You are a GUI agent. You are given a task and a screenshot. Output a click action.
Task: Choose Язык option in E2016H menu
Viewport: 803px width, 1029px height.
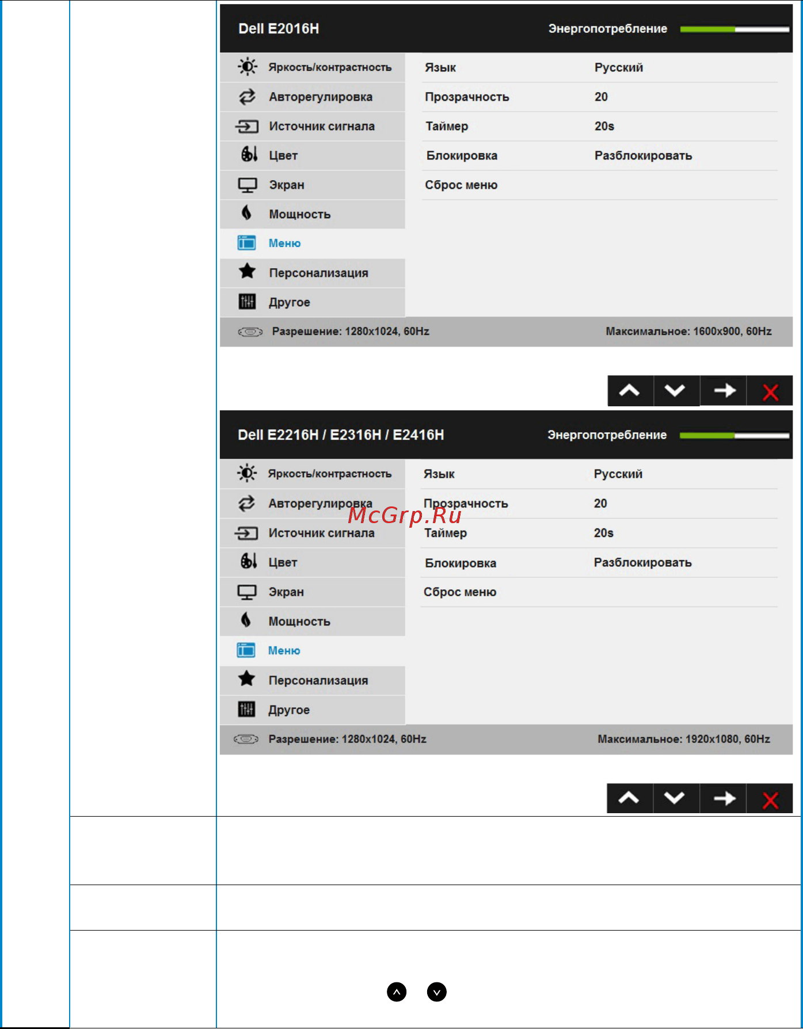(440, 67)
